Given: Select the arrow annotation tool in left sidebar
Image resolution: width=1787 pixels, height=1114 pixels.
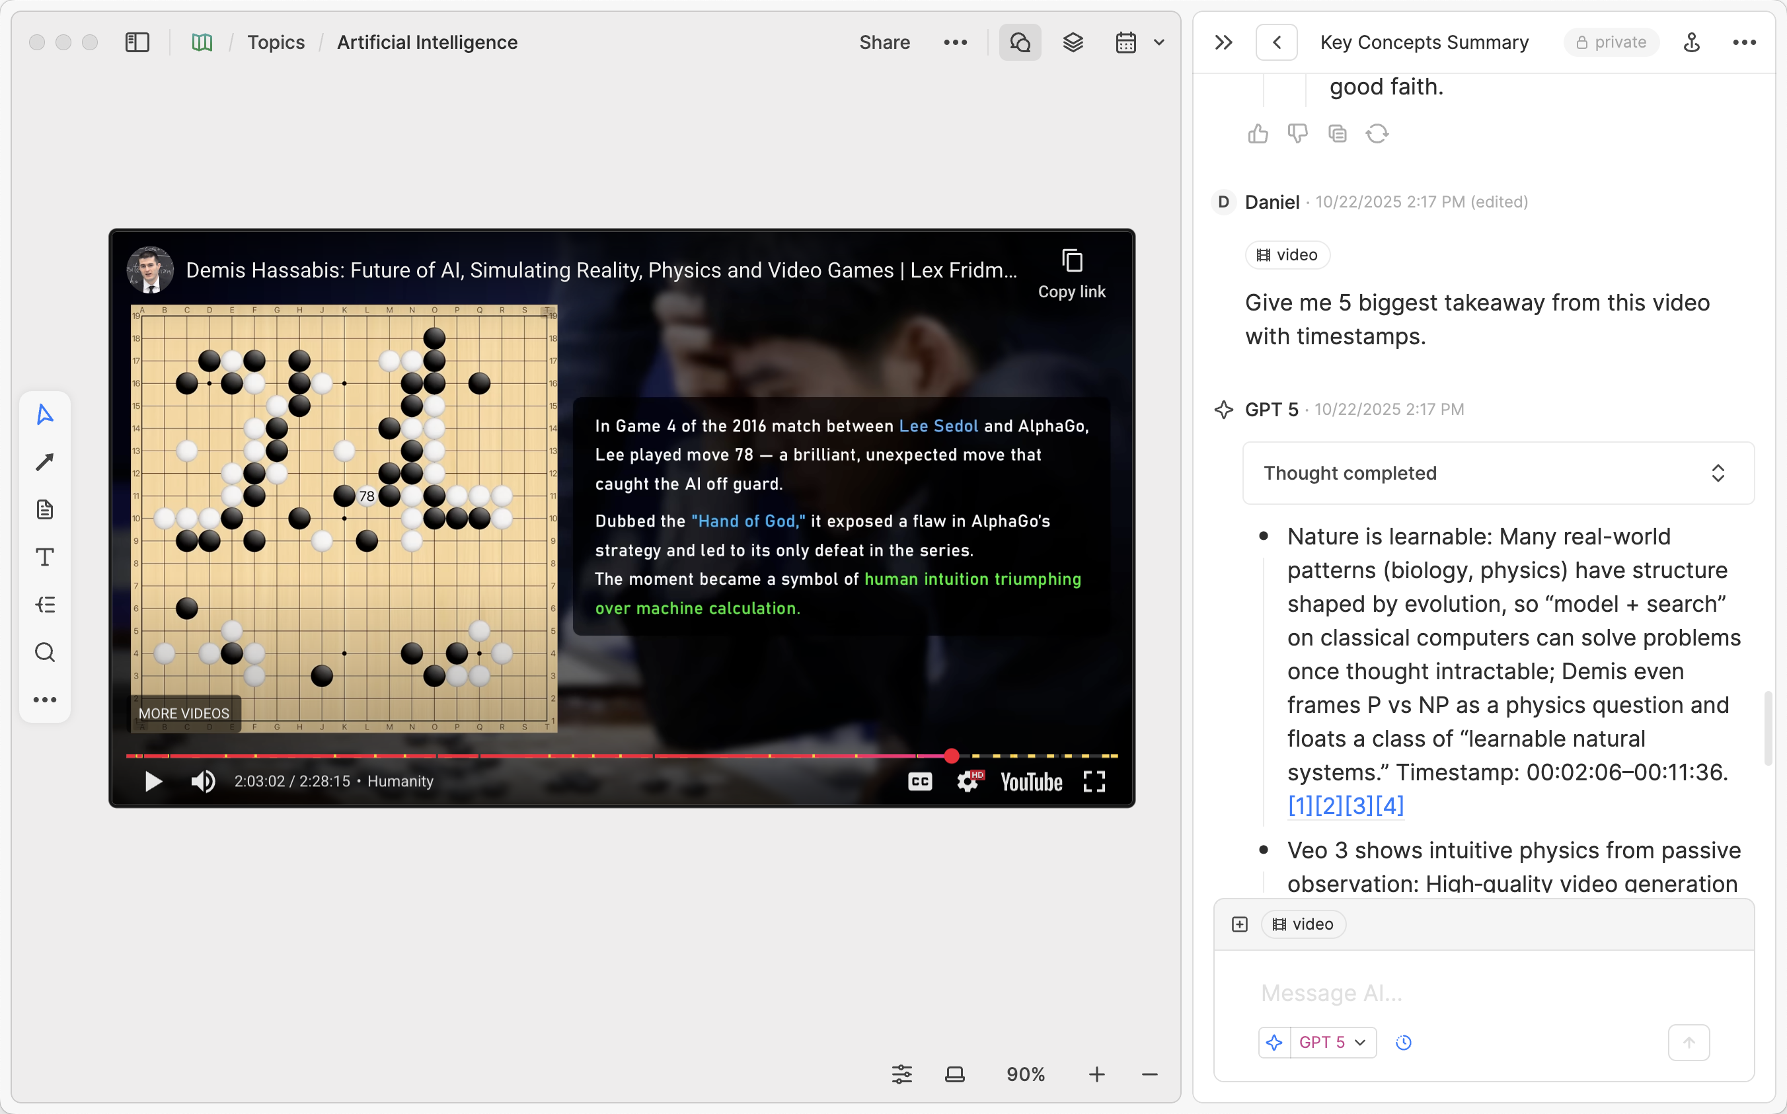Looking at the screenshot, I should pyautogui.click(x=44, y=461).
